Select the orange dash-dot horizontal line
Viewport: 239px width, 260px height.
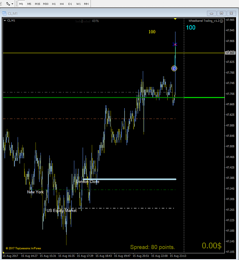(89, 119)
